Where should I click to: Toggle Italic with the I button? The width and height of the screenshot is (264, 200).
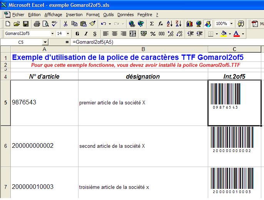click(86, 34)
